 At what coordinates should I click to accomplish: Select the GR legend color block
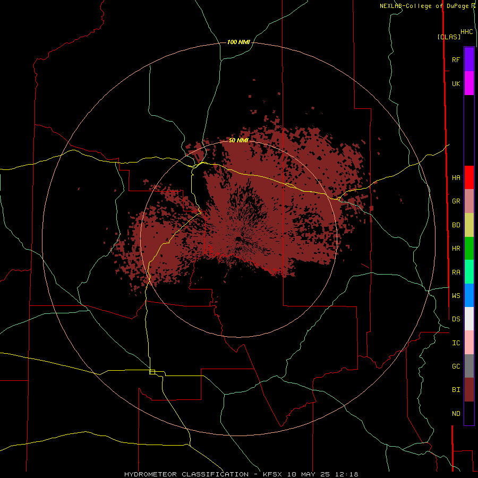point(469,201)
